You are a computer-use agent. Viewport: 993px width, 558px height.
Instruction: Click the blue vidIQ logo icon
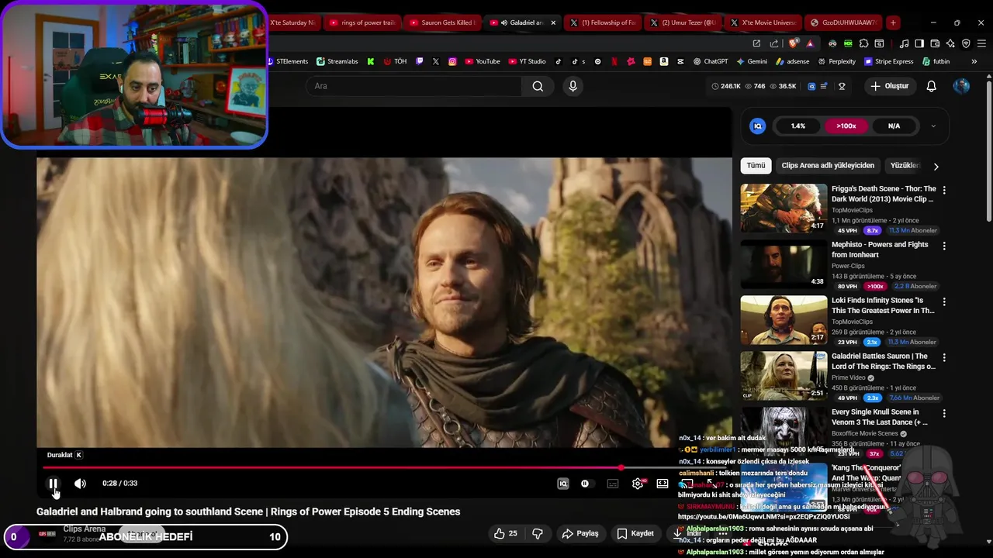coord(758,126)
